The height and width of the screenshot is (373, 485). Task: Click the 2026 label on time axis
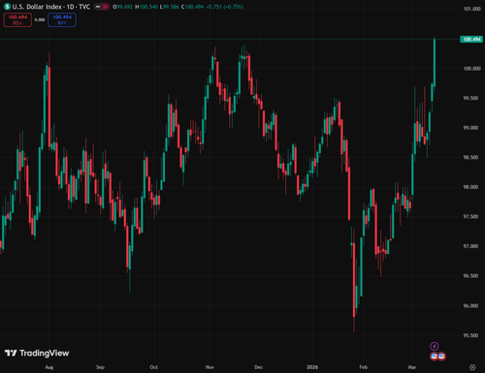312,367
